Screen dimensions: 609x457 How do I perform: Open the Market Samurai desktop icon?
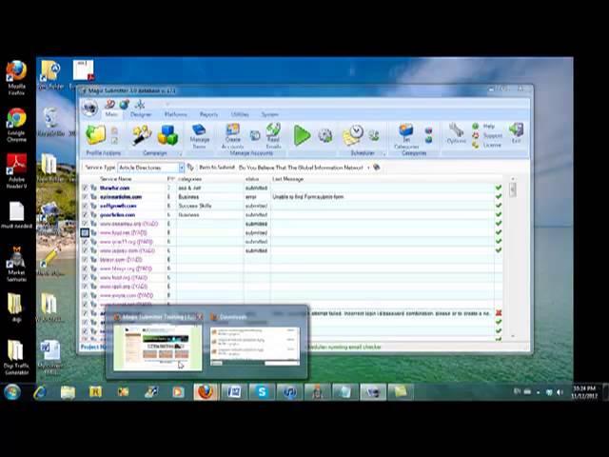coord(16,264)
